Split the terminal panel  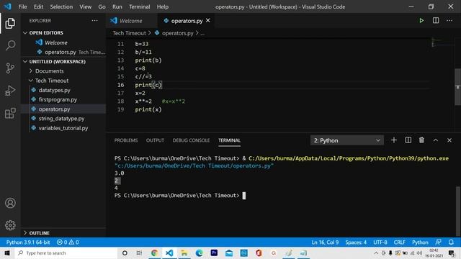pyautogui.click(x=408, y=140)
